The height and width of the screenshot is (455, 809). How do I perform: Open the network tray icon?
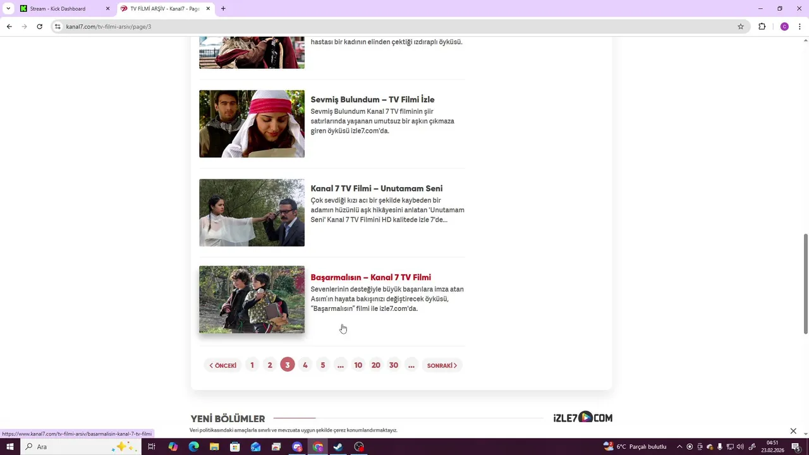click(x=730, y=447)
